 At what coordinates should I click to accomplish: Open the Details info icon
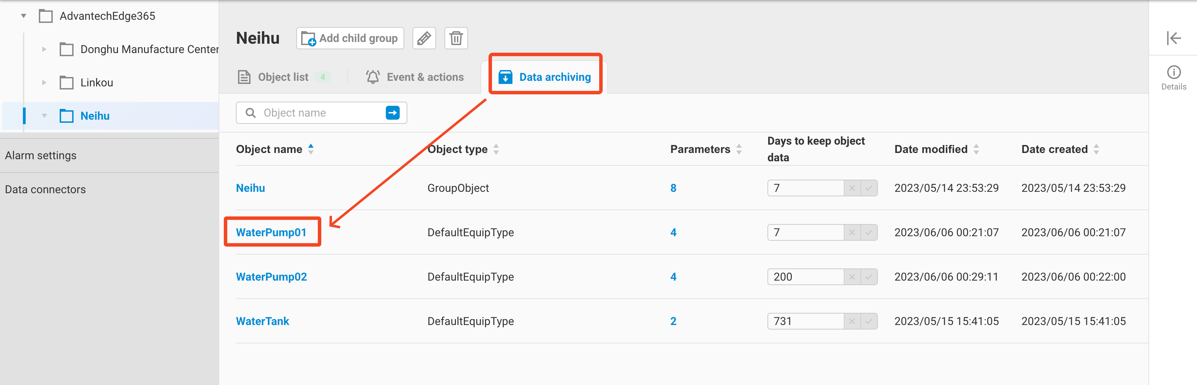pyautogui.click(x=1173, y=72)
